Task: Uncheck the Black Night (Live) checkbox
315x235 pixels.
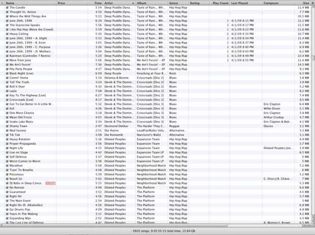Action: [x=7, y=73]
